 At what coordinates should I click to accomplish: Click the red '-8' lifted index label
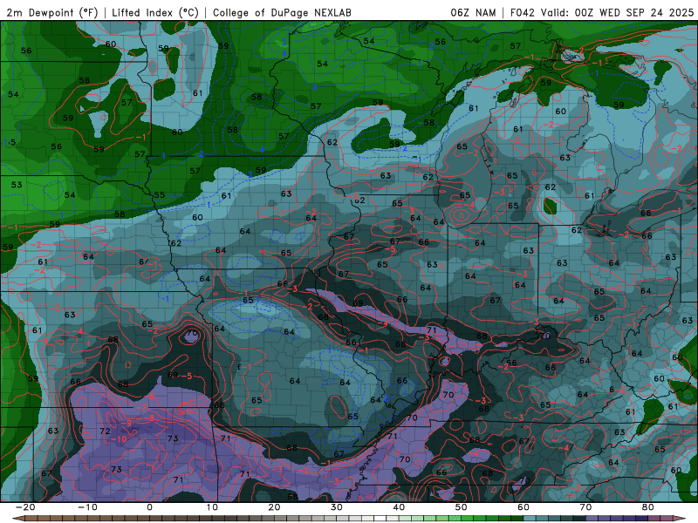point(148,418)
